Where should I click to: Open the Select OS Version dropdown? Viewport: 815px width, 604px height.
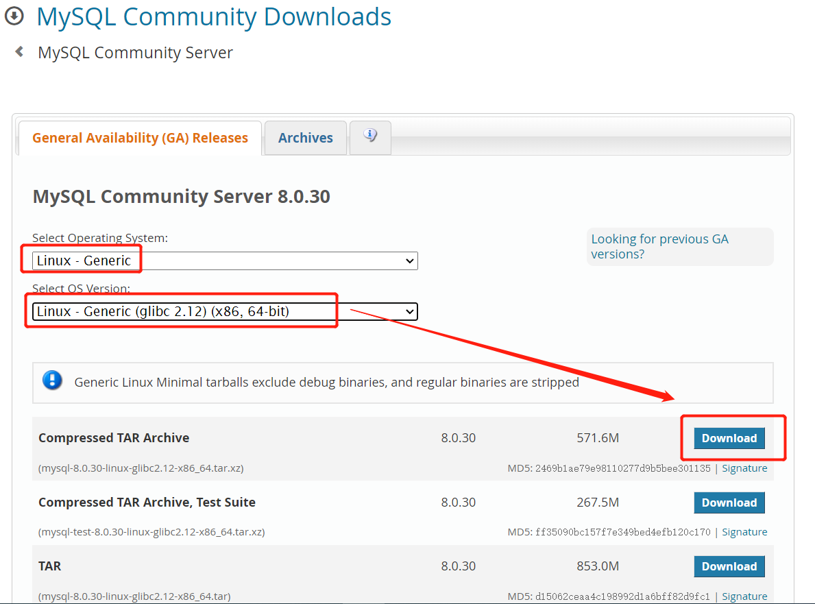coord(225,311)
